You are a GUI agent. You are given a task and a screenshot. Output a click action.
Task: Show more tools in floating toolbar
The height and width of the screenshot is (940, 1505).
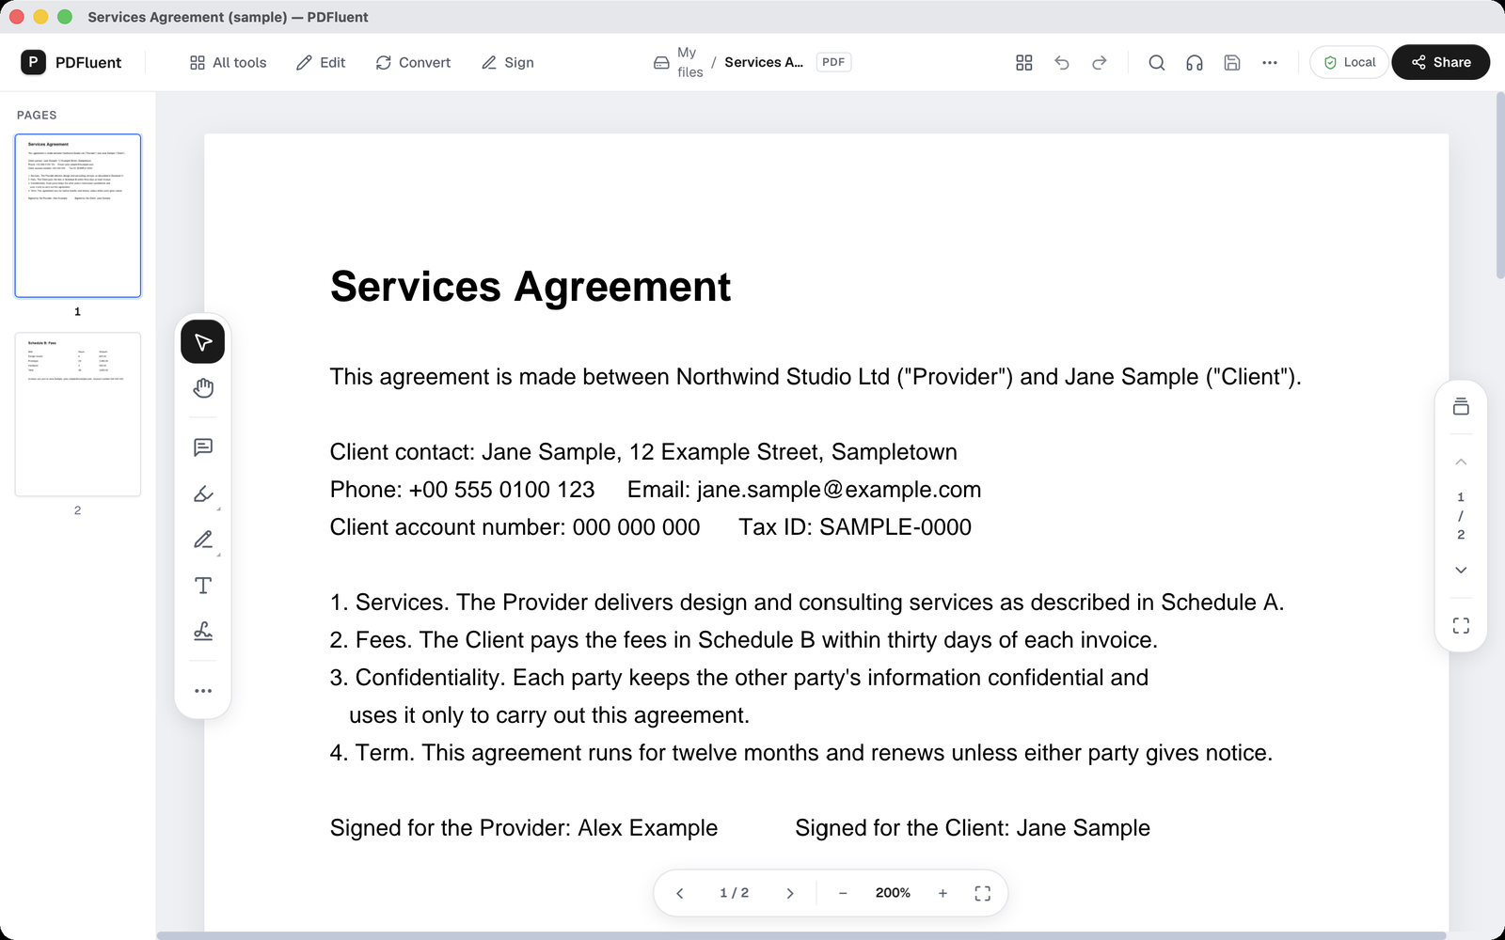click(x=203, y=691)
